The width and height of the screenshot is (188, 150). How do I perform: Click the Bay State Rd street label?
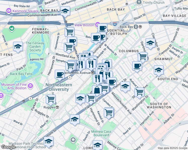(x=22, y=6)
